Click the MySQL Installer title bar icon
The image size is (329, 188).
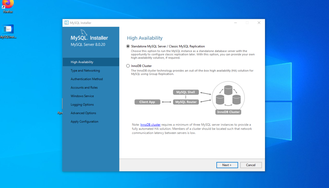[66, 23]
